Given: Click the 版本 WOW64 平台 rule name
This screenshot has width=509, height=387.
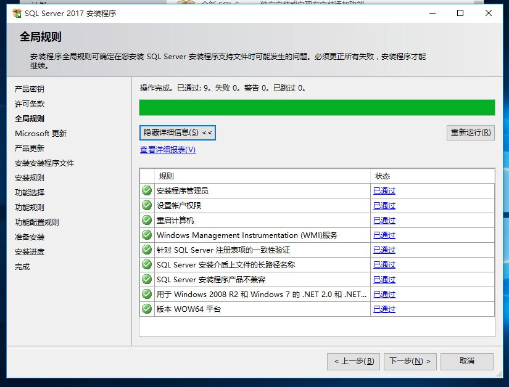Looking at the screenshot, I should tap(189, 309).
